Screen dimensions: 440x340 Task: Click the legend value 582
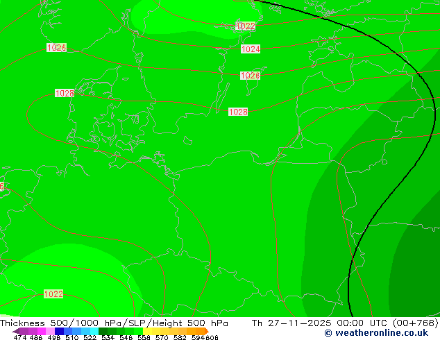click(x=180, y=337)
